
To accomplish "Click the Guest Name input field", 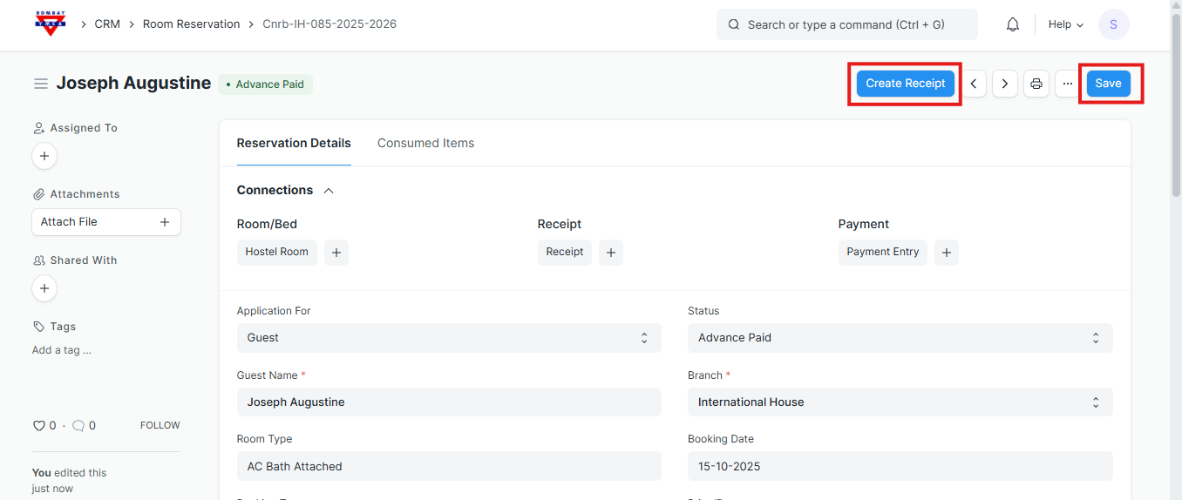I will [x=448, y=402].
